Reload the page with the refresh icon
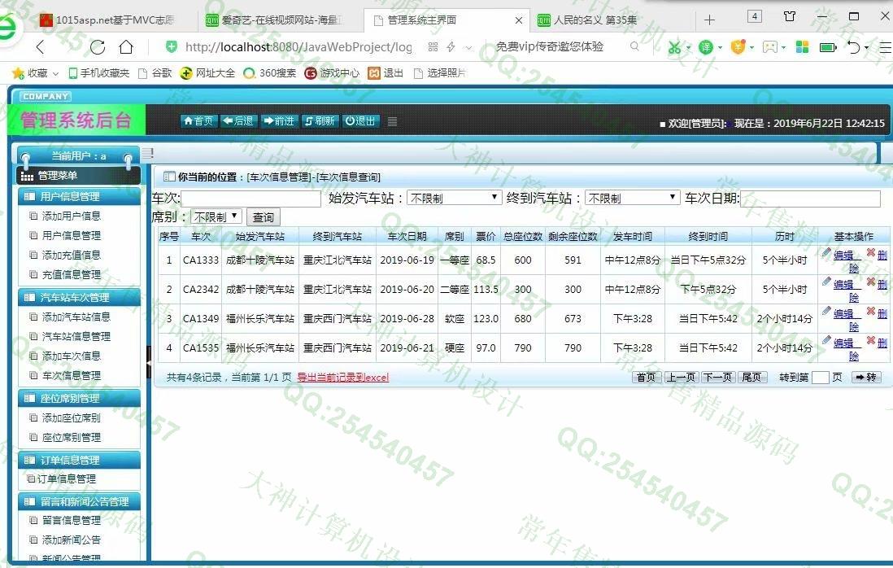The width and height of the screenshot is (893, 568). [x=98, y=47]
